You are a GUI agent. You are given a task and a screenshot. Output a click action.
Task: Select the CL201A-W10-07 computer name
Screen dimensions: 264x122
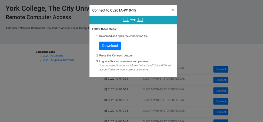coord(118,100)
